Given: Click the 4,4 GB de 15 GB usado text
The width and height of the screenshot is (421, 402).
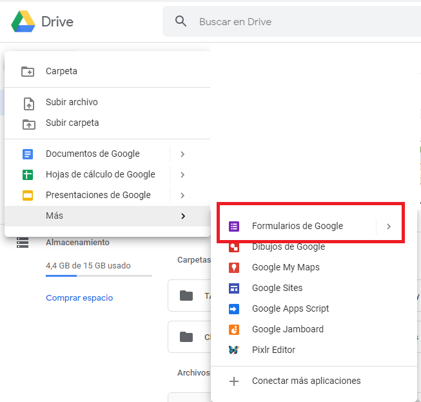Looking at the screenshot, I should 88,265.
